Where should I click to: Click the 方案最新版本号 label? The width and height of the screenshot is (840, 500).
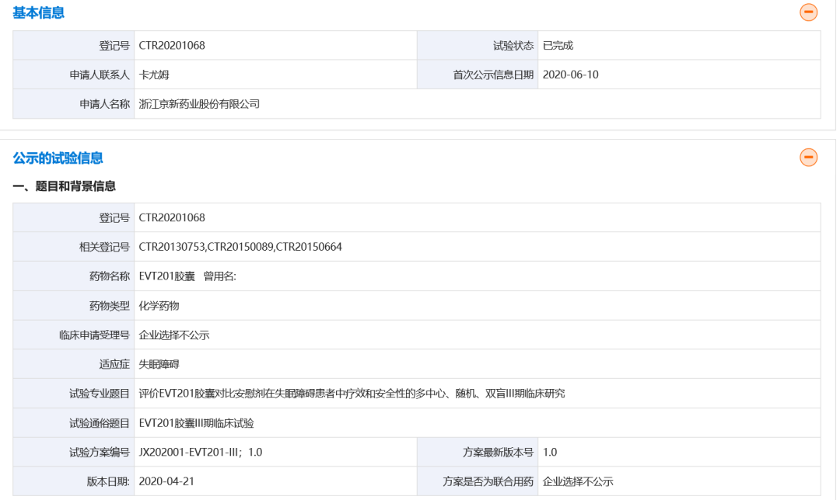pos(499,453)
